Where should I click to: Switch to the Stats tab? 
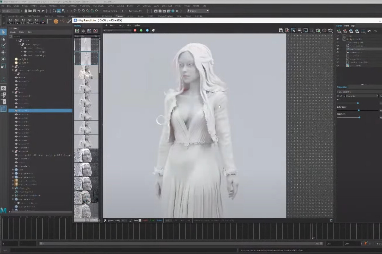coord(347,26)
